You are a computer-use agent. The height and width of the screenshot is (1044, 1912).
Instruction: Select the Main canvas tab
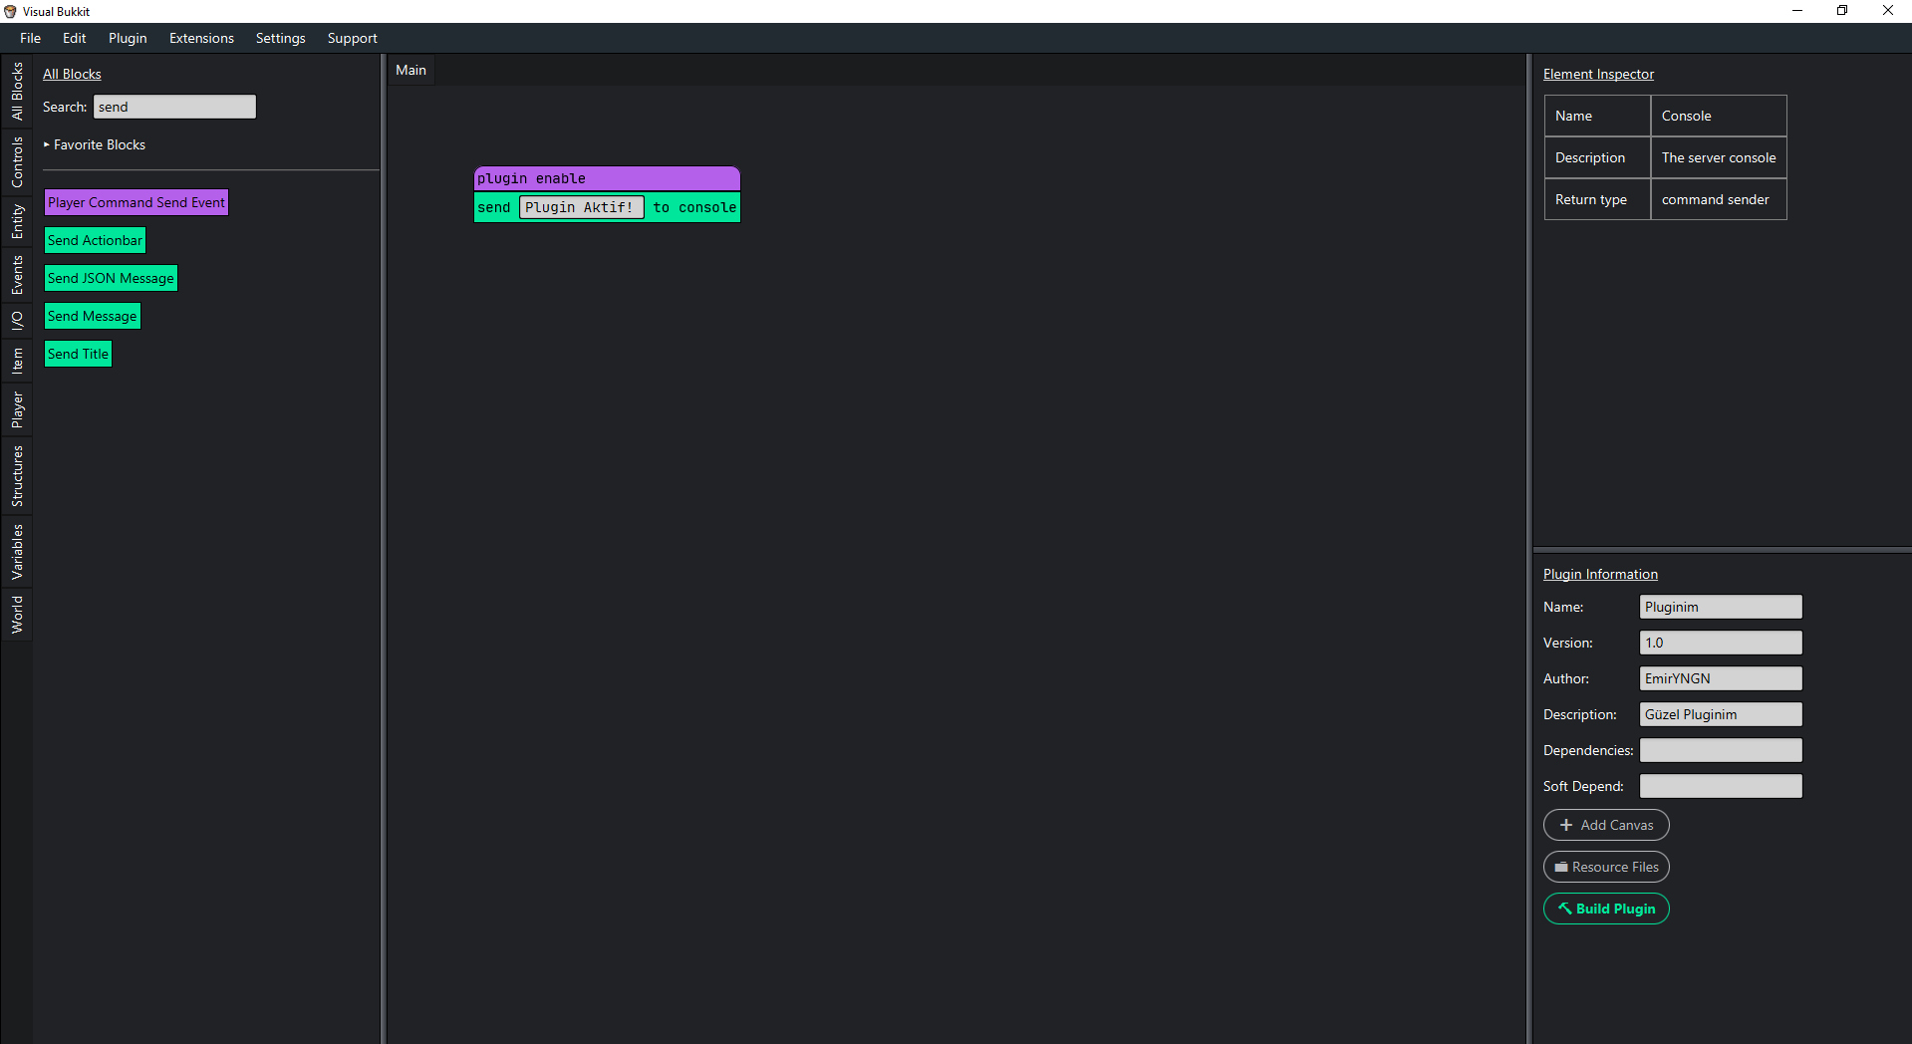click(x=410, y=70)
